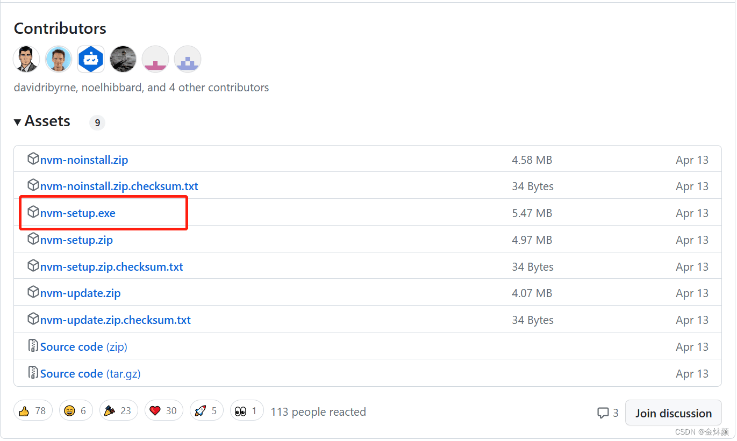Click Apr 13 date in nvm-setup.zip row
The height and width of the screenshot is (441, 737).
[692, 240]
